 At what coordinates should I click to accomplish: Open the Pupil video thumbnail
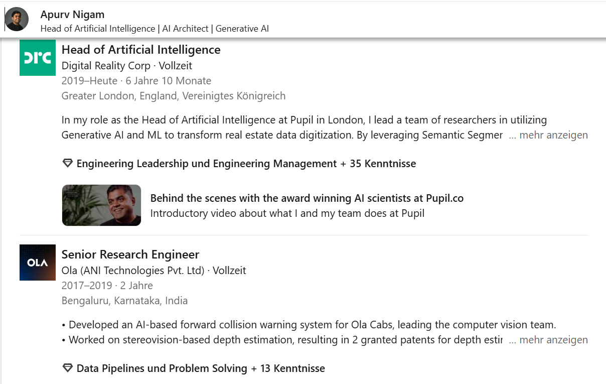click(x=101, y=205)
